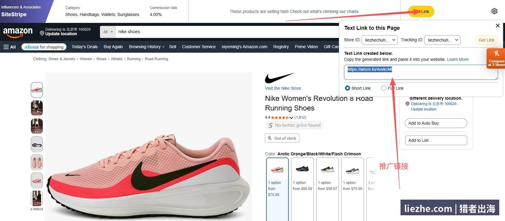The image size is (505, 221).
Task: Open niyeming's Amazon.com
Action: click(244, 47)
